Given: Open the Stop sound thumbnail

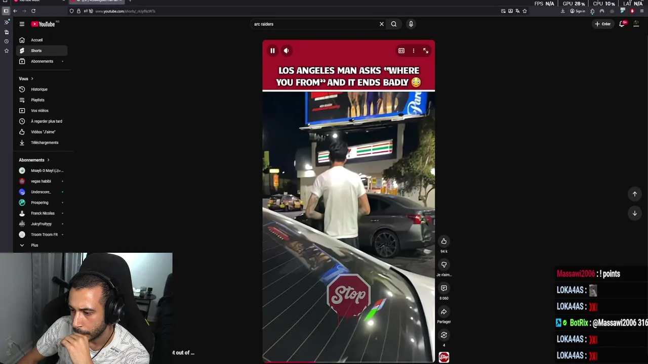Looking at the screenshot, I should (444, 357).
